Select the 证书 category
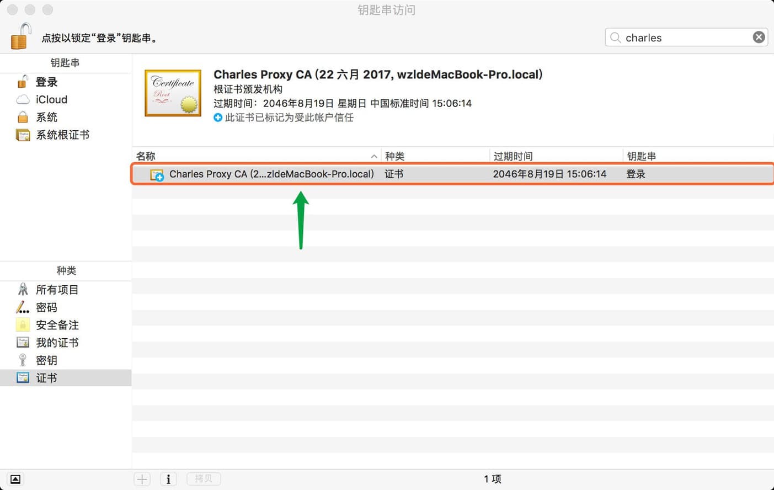 coord(66,378)
